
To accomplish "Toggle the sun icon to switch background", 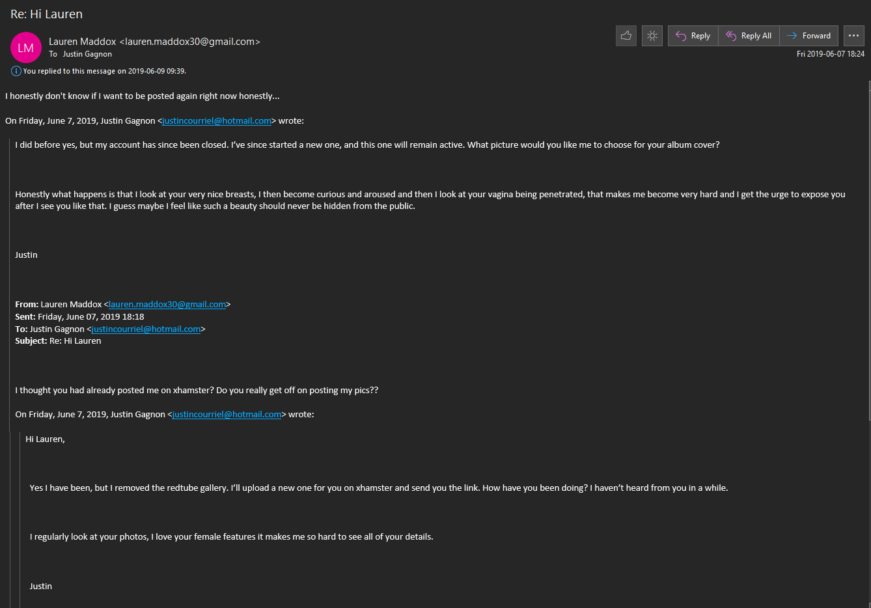I will [652, 36].
